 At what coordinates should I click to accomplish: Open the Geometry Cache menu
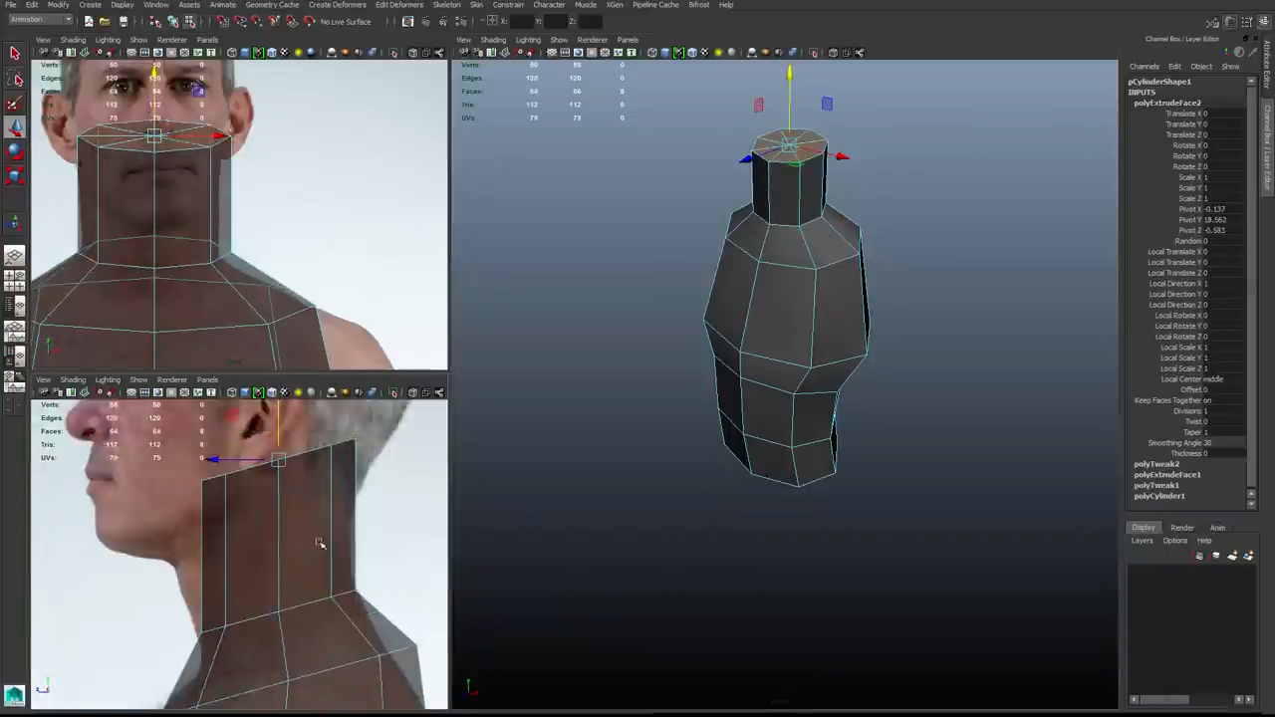tap(272, 5)
